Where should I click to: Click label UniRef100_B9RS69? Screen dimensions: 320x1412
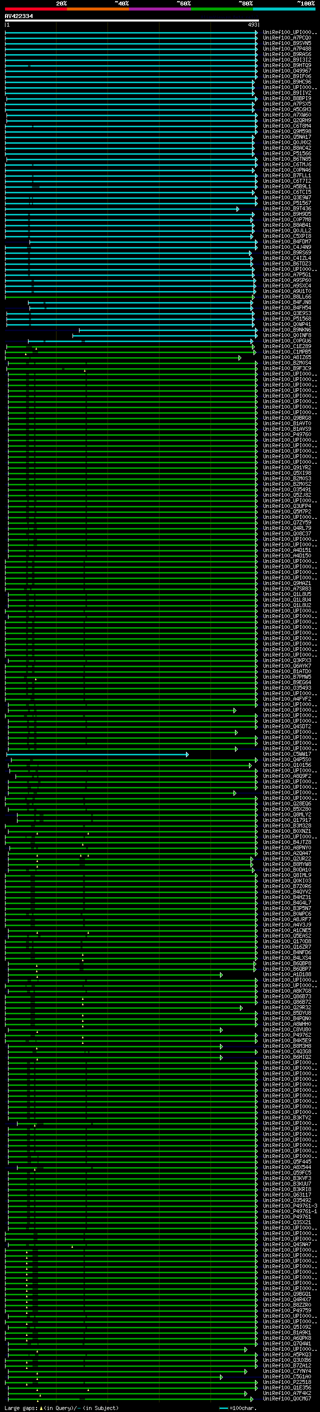click(287, 252)
